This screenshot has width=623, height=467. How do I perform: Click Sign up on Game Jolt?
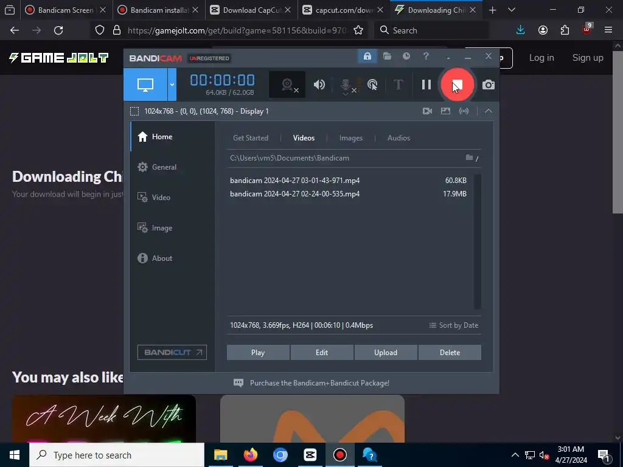588,58
